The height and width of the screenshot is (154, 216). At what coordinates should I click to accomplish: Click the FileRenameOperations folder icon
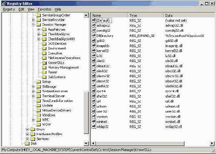tap(44, 58)
